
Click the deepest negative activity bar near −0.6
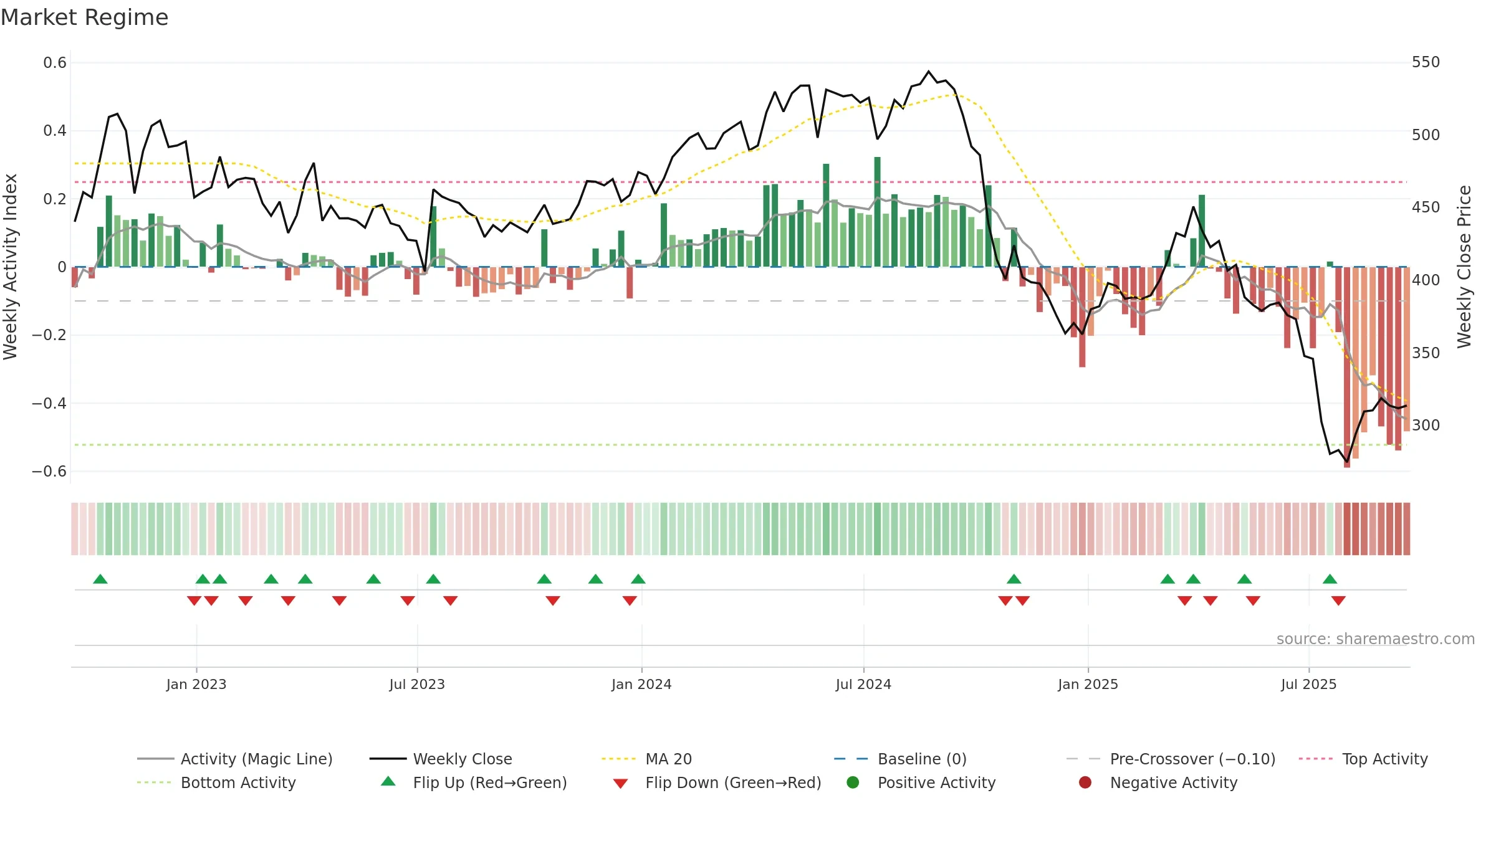point(1347,367)
